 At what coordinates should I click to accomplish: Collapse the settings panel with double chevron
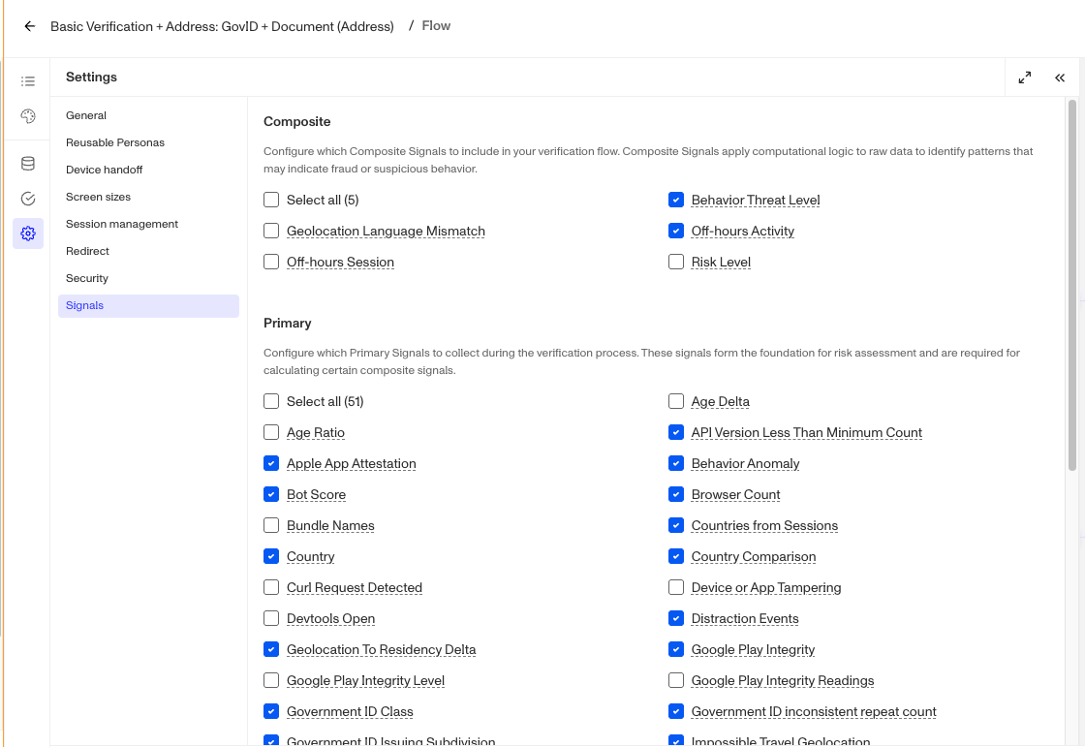coord(1060,78)
